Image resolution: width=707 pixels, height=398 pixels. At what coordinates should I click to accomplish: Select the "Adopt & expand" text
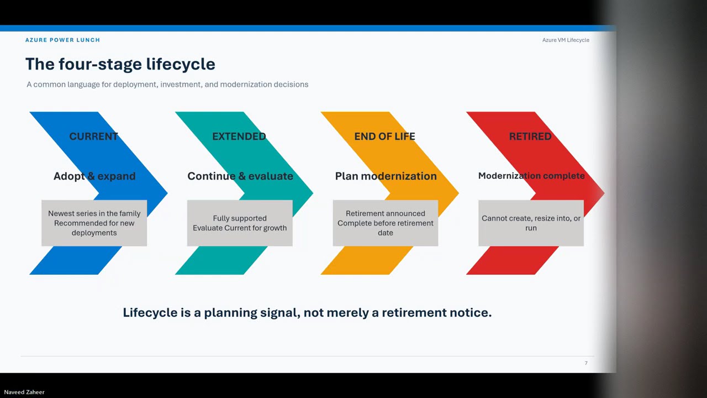click(94, 176)
